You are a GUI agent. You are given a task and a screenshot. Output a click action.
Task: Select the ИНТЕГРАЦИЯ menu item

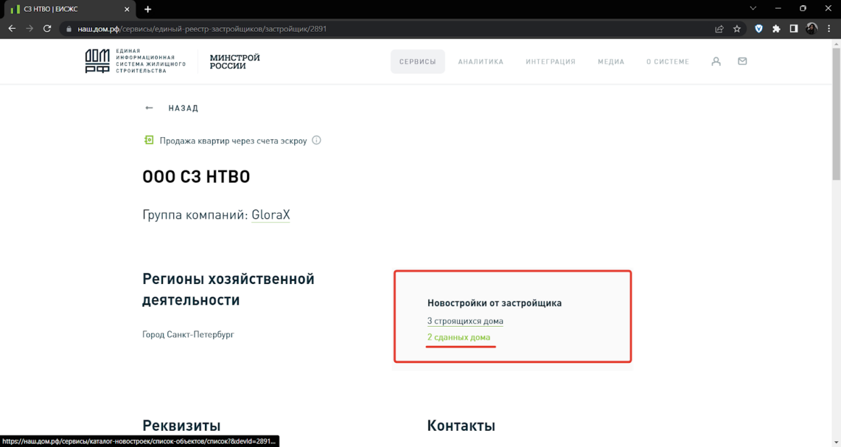[x=550, y=61]
